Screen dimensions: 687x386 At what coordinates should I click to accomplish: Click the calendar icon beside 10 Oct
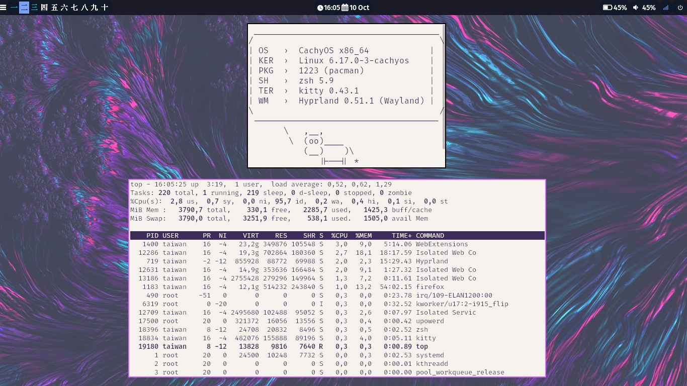[x=345, y=8]
